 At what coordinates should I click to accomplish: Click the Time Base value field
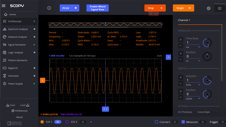pyautogui.click(x=193, y=42)
